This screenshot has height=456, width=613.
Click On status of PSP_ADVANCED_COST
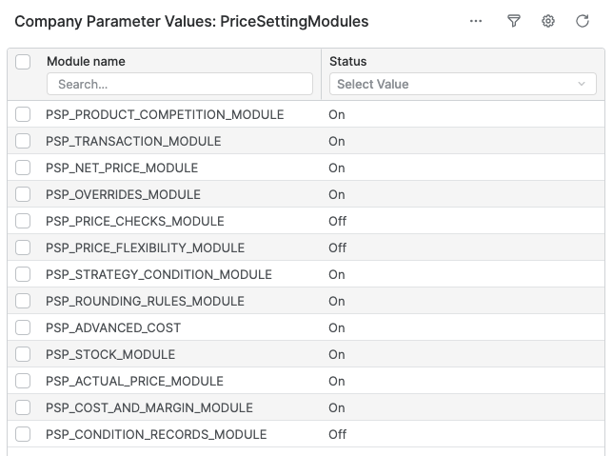point(337,327)
